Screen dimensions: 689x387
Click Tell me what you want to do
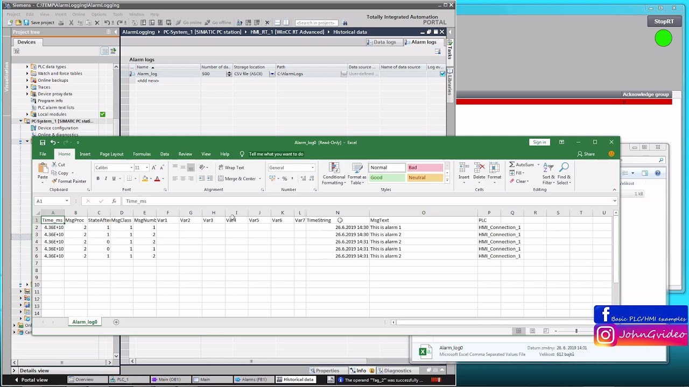[276, 154]
